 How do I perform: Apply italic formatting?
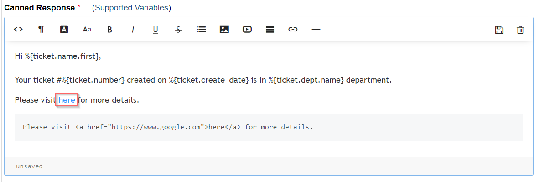point(133,30)
